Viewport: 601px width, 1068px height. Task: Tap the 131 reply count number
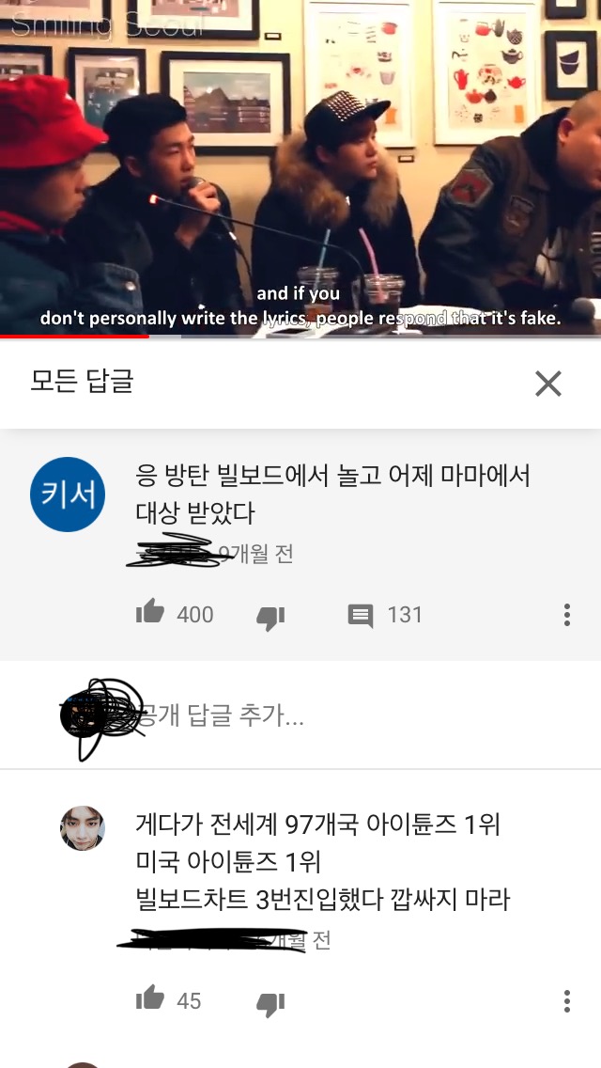[x=405, y=614]
